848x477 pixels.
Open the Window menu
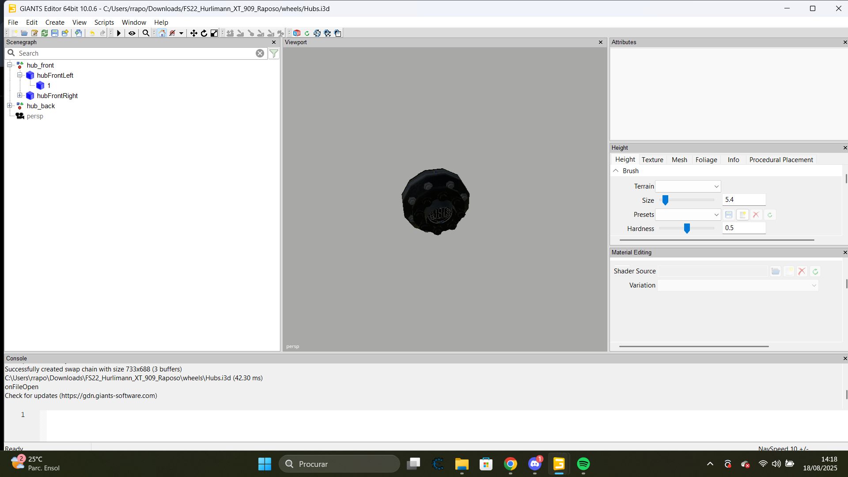(x=134, y=22)
